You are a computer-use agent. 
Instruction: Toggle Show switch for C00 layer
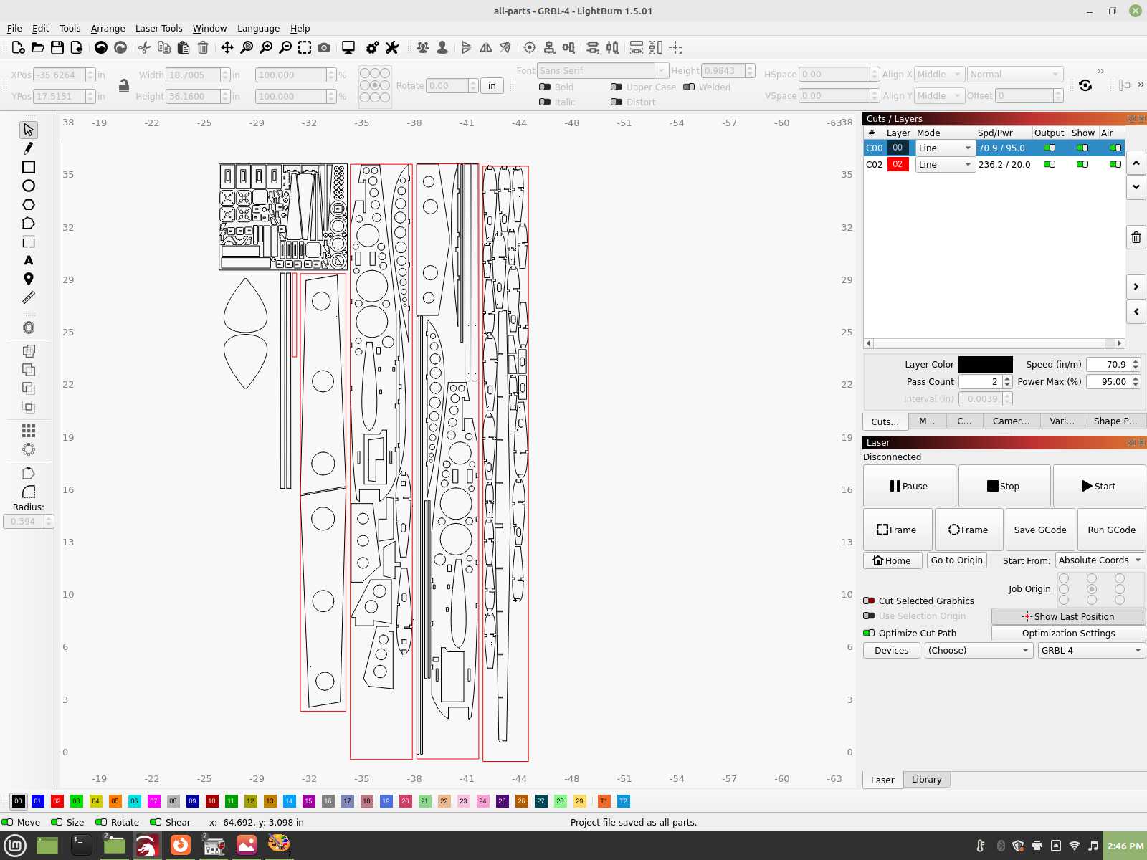click(x=1082, y=148)
